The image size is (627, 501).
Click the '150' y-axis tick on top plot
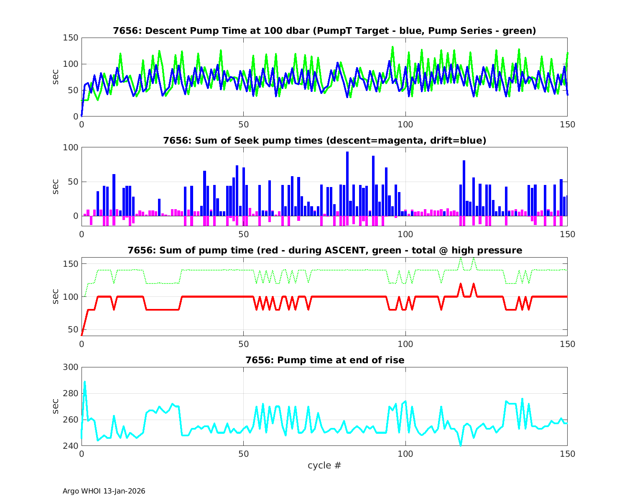click(x=71, y=38)
